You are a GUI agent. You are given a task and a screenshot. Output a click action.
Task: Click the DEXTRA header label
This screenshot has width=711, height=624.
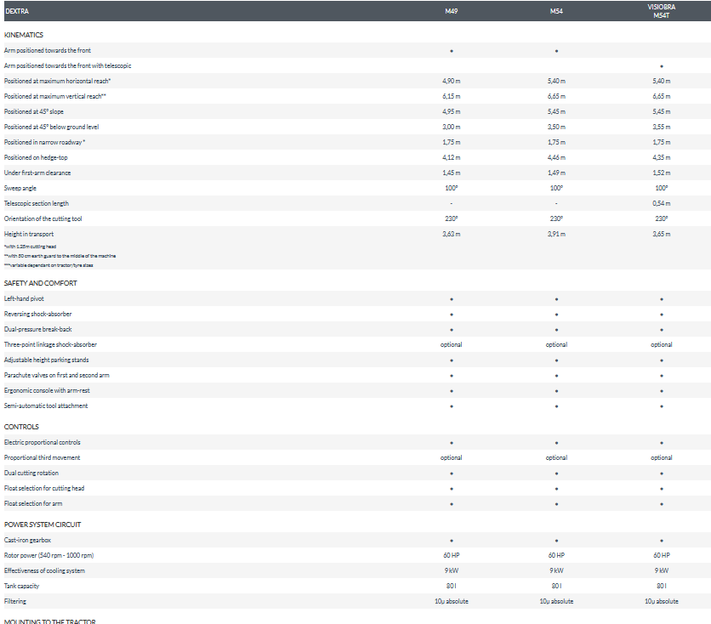click(x=17, y=11)
